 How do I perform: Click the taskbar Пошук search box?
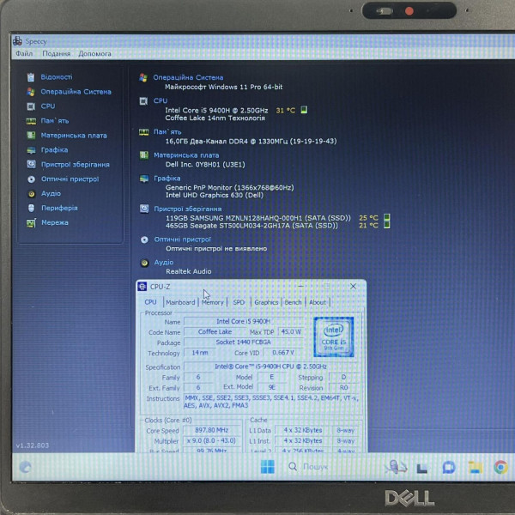[311, 467]
